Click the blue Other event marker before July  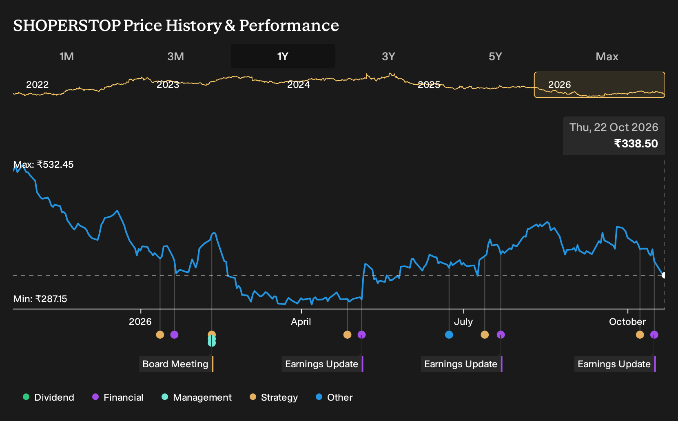[x=449, y=335]
